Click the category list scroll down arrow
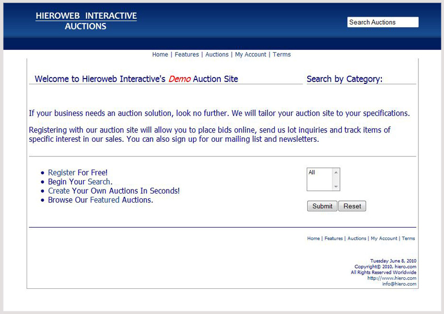The image size is (444, 314). pos(336,187)
